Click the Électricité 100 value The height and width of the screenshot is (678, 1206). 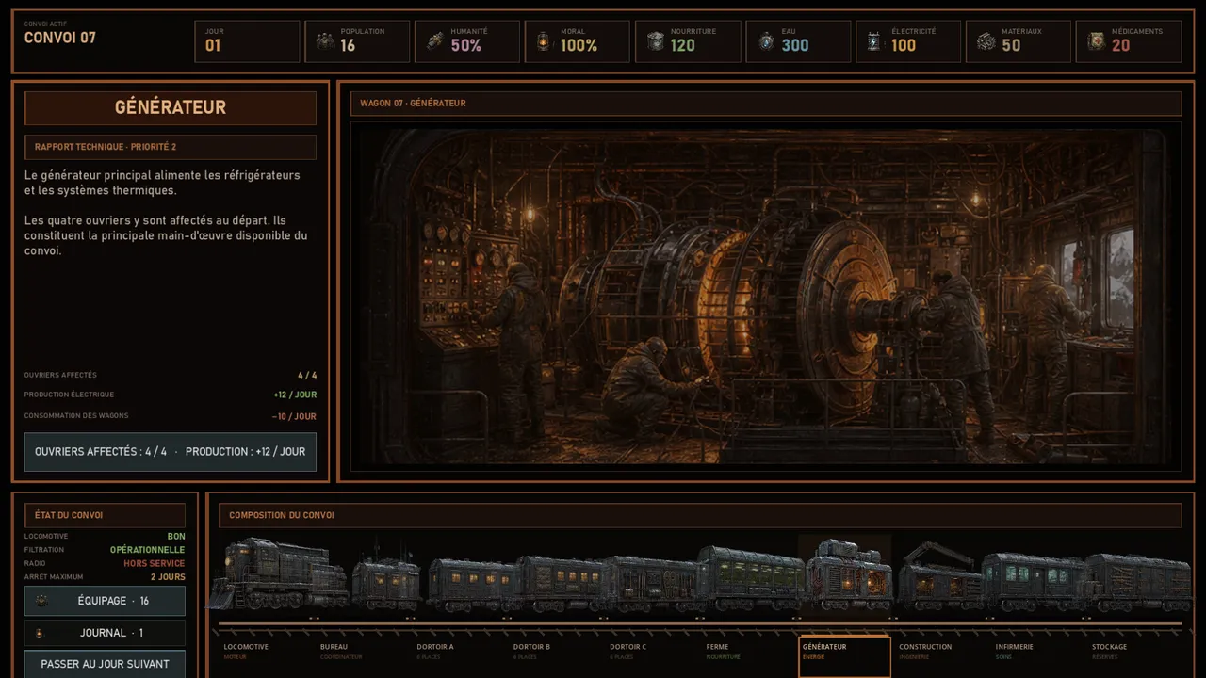pyautogui.click(x=904, y=45)
